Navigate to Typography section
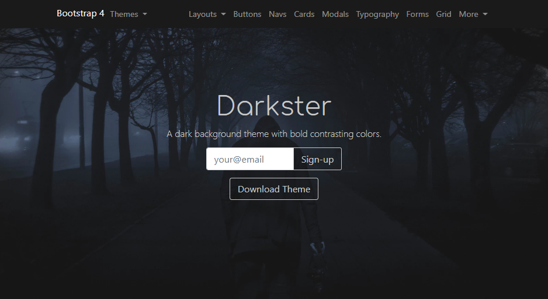Screen dimensions: 548x299 pyautogui.click(x=377, y=15)
